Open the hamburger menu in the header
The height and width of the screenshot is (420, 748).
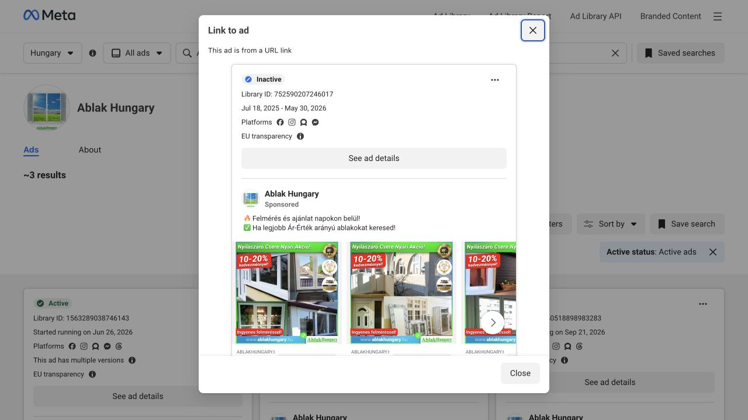[x=718, y=16]
